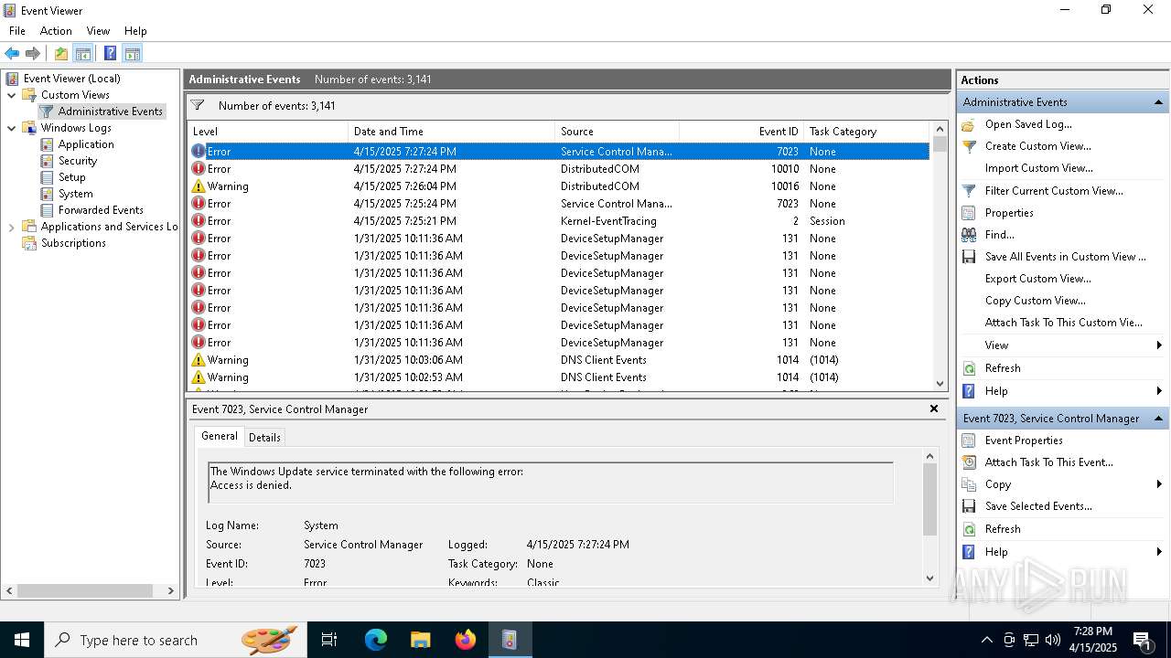Open the View menu in the menu bar
Viewport: 1171px width, 658px height.
click(99, 31)
